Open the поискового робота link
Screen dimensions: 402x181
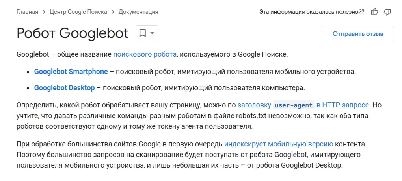pos(145,54)
